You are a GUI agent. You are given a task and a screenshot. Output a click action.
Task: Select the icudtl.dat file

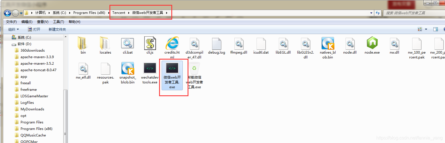coord(261,45)
